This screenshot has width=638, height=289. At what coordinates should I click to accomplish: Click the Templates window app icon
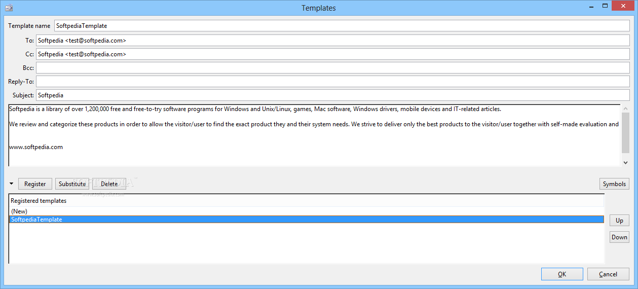[9, 8]
